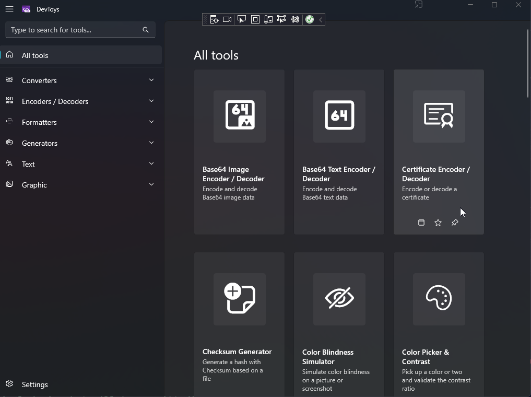Click the Checksum Generator title
Screen dimensions: 531x397
tap(237, 352)
